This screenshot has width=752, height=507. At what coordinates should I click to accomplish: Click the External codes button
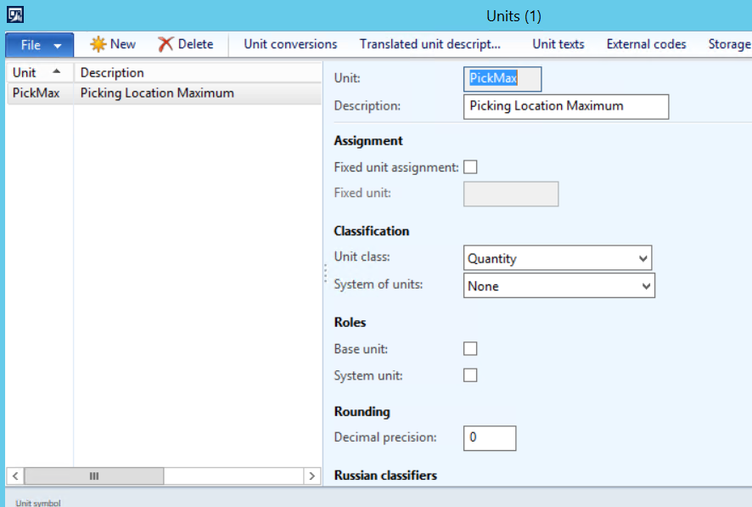pyautogui.click(x=646, y=44)
